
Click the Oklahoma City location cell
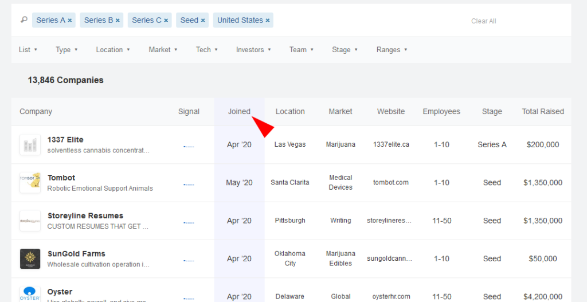[x=290, y=258]
